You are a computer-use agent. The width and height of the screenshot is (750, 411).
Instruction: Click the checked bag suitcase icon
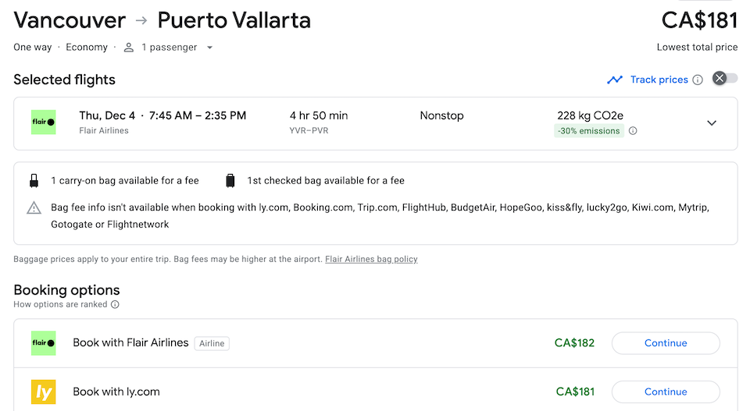pyautogui.click(x=230, y=181)
